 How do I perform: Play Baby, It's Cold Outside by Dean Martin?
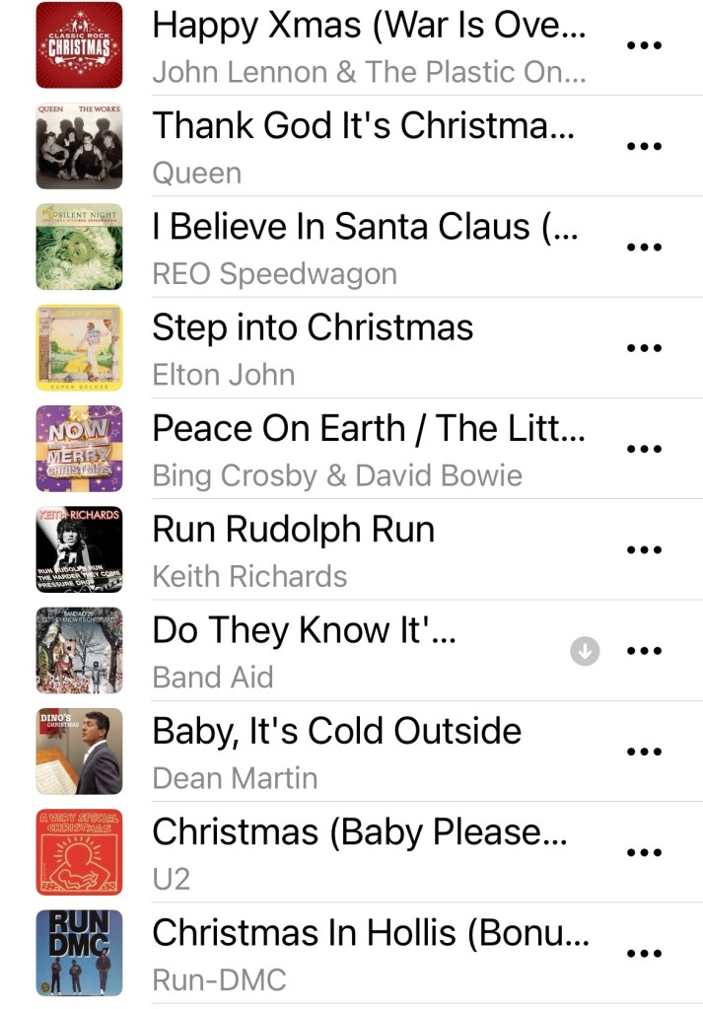pos(336,732)
